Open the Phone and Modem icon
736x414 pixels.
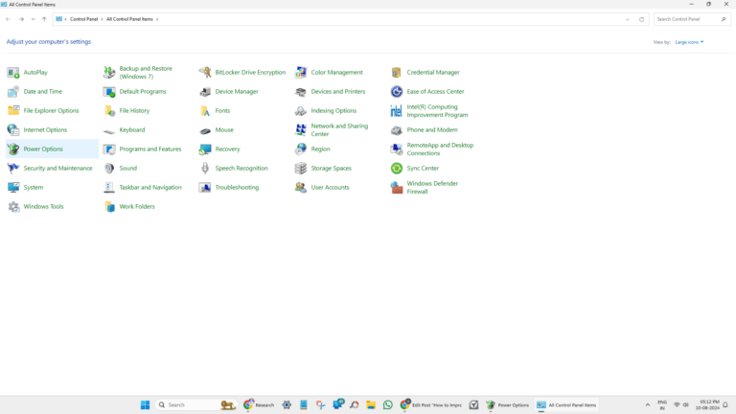[x=396, y=130]
